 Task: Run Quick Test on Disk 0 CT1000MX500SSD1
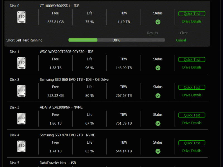pos(192,14)
